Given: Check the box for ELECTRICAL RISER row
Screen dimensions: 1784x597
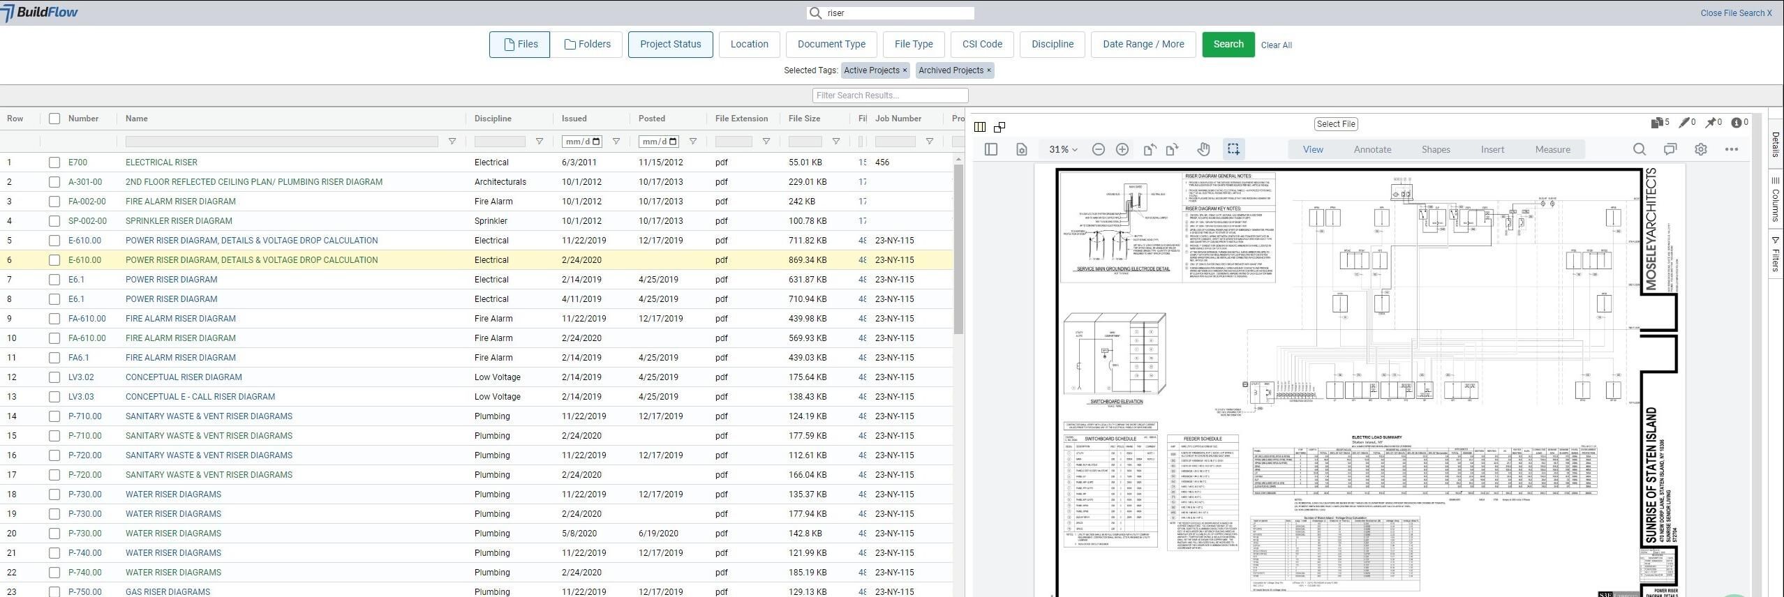Looking at the screenshot, I should pos(54,163).
